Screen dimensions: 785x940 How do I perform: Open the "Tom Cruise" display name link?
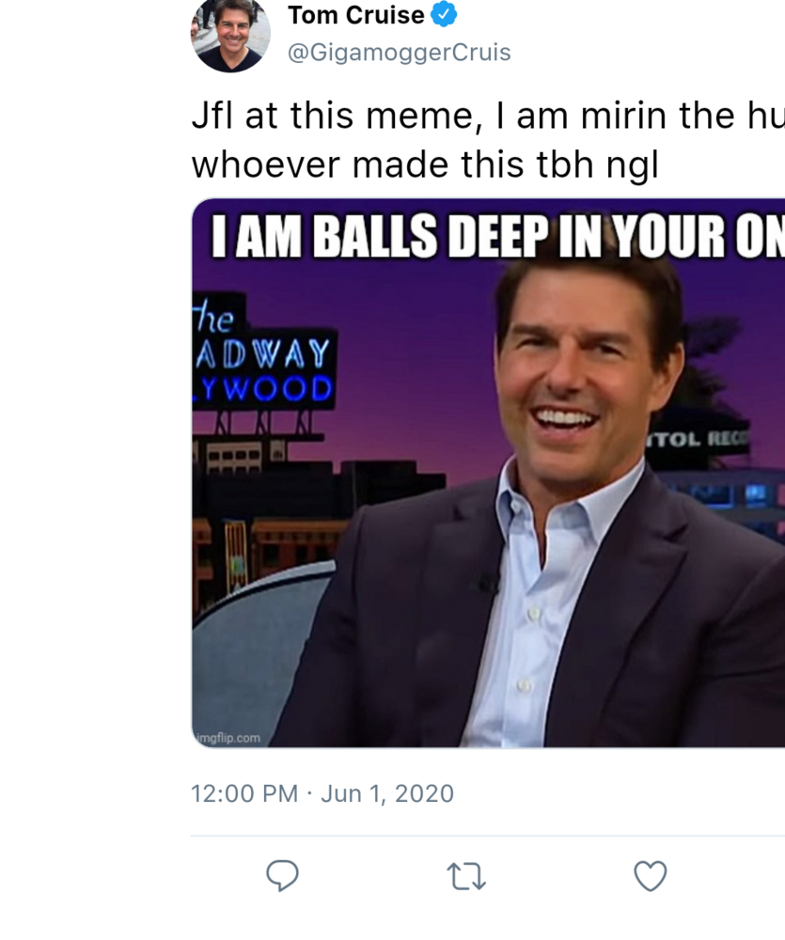[x=355, y=15]
